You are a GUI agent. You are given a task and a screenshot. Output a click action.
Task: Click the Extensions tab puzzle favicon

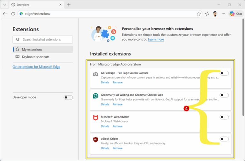pyautogui.click(x=13, y=5)
